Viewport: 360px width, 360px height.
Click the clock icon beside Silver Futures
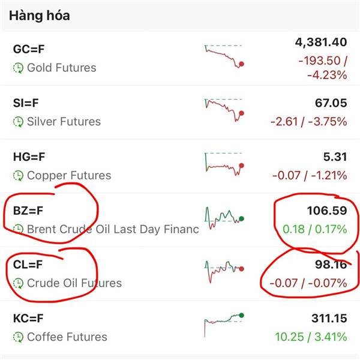(19, 122)
